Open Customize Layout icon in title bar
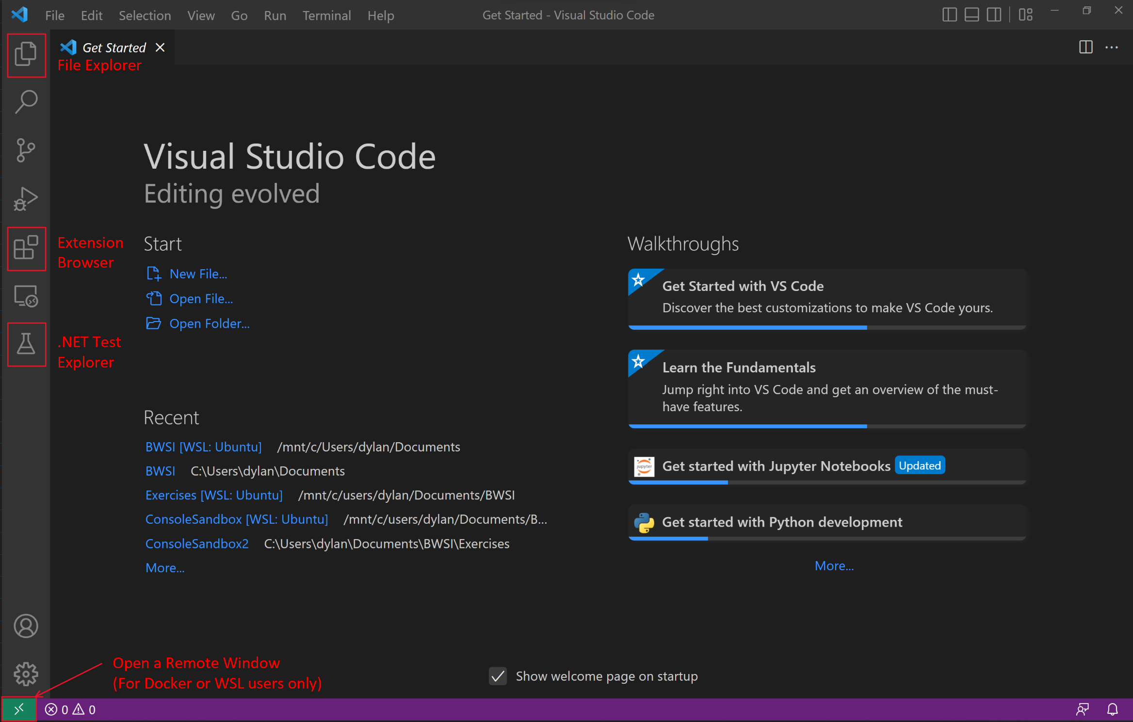 tap(1026, 15)
